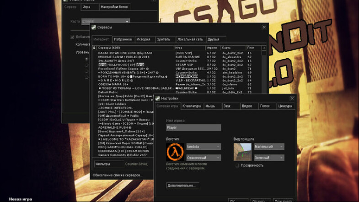This screenshot has height=202, width=359.
Task: Select ODESSA MAMA 18+ server
Action: tap(177, 84)
